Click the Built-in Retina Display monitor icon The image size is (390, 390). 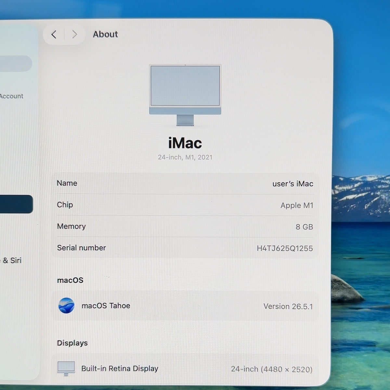[x=66, y=369]
